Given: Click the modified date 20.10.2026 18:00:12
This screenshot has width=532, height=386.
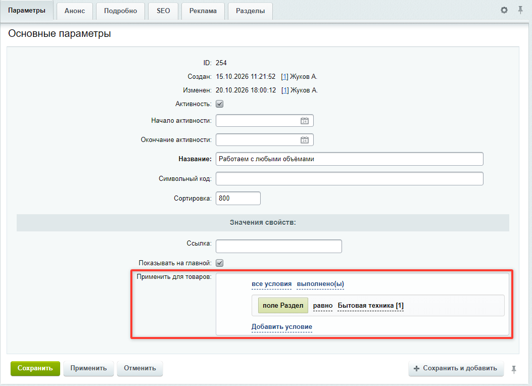Looking at the screenshot, I should 246,90.
